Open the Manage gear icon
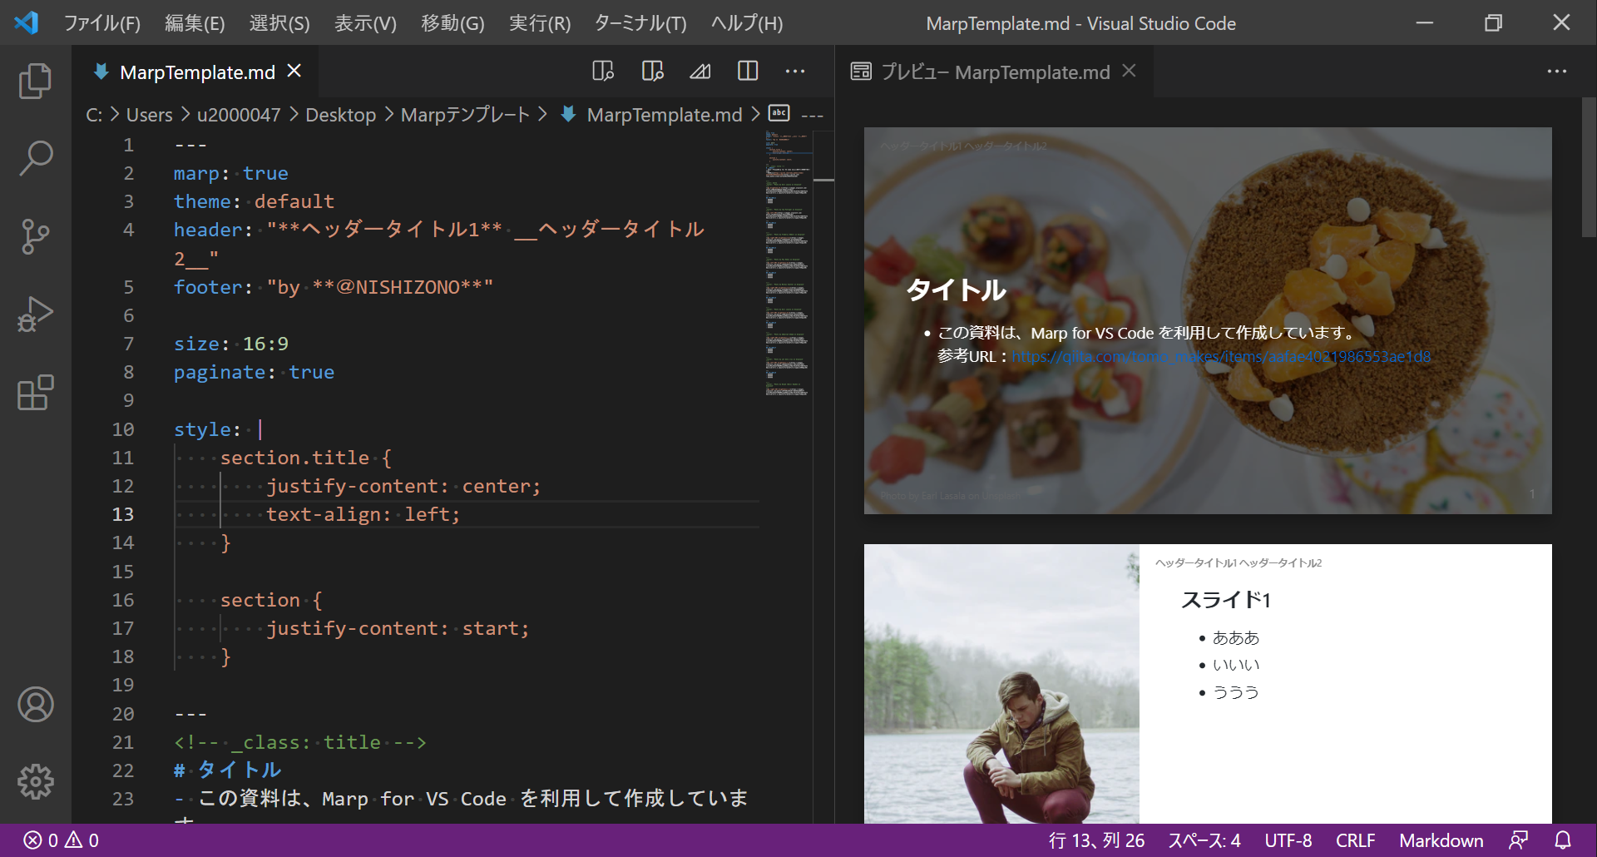 [35, 782]
